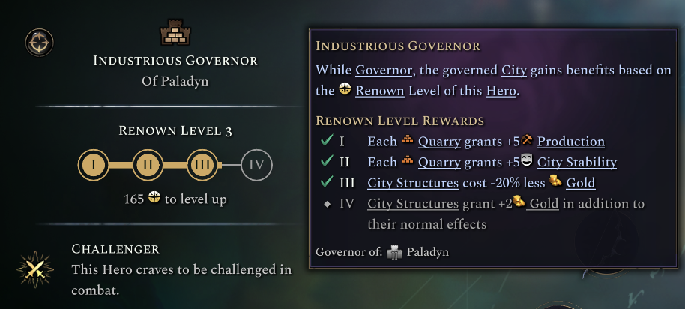Click the Challenger crossed swords icon

tap(34, 268)
